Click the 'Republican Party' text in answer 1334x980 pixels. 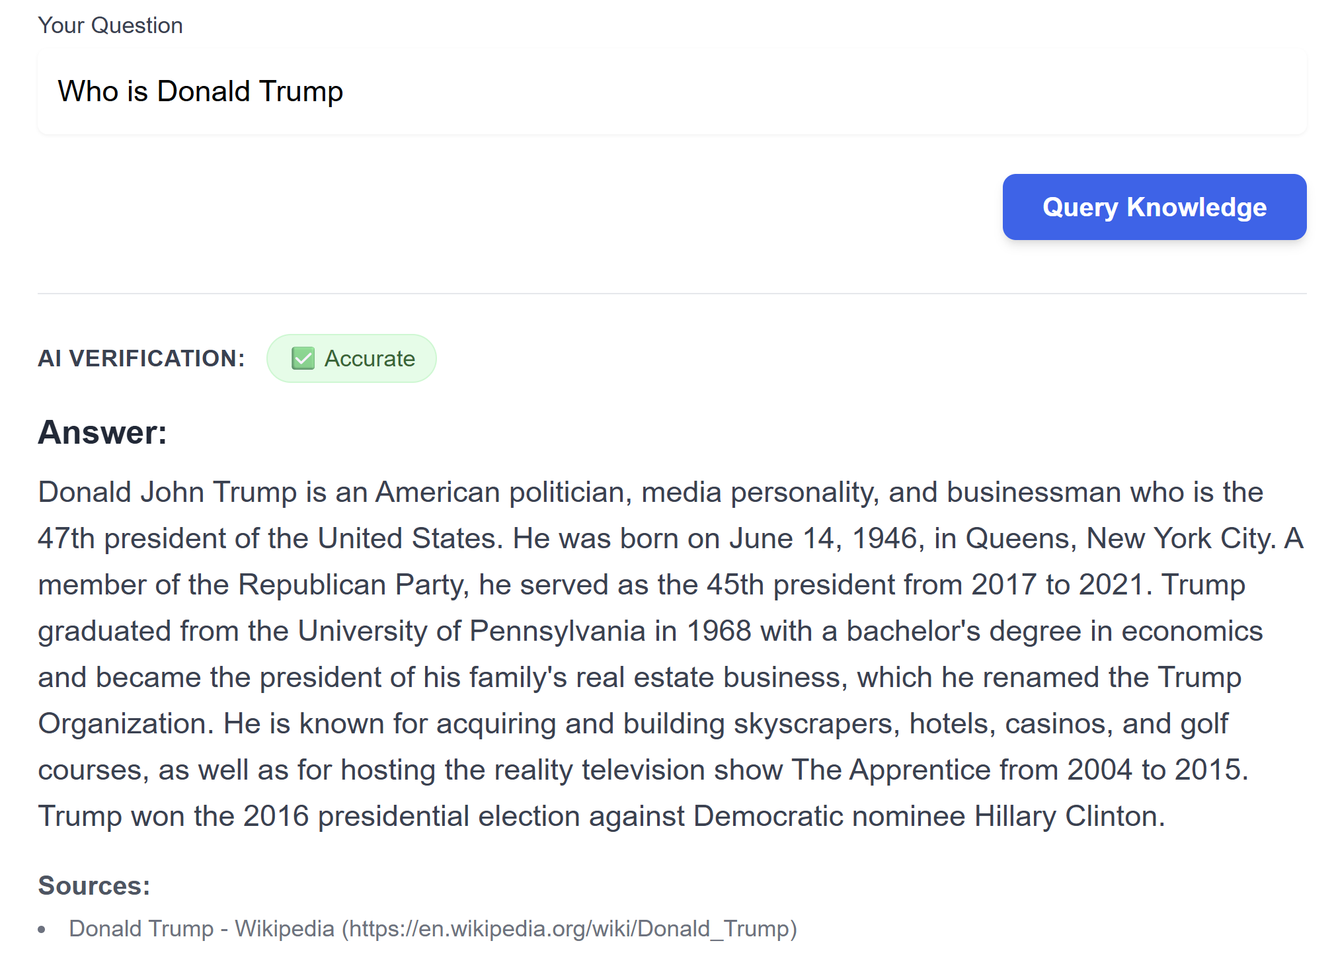352,585
